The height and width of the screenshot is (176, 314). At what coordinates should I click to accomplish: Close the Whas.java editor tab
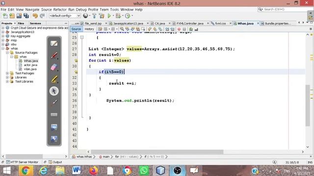point(258,23)
